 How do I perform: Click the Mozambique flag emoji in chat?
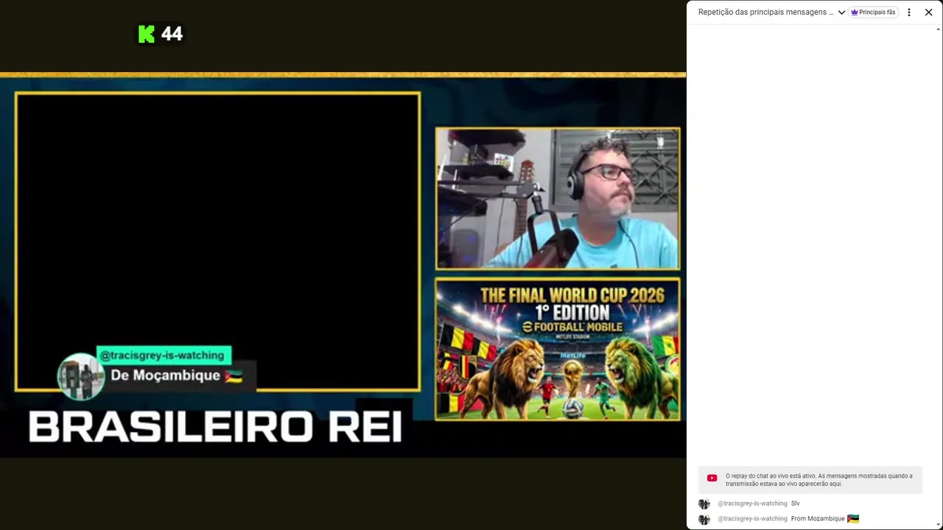tap(853, 519)
